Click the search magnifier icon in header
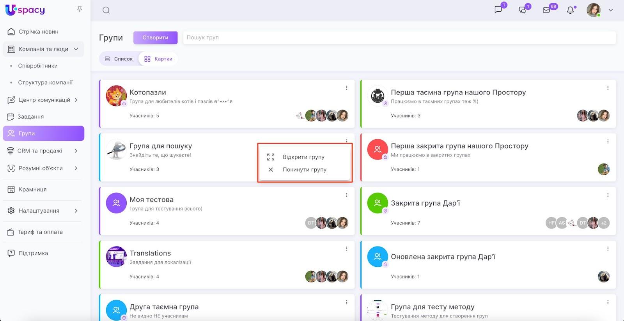Screen dimensions: 624x321 pyautogui.click(x=106, y=11)
